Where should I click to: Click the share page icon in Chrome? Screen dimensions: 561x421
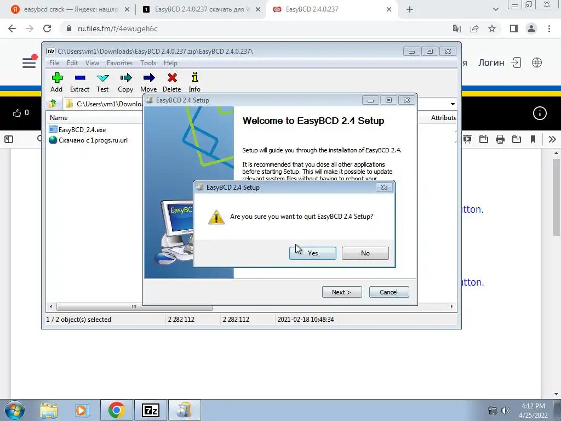[474, 29]
